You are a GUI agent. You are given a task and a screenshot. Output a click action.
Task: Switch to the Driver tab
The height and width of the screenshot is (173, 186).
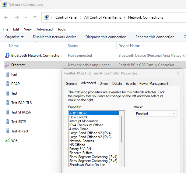pos(104,84)
